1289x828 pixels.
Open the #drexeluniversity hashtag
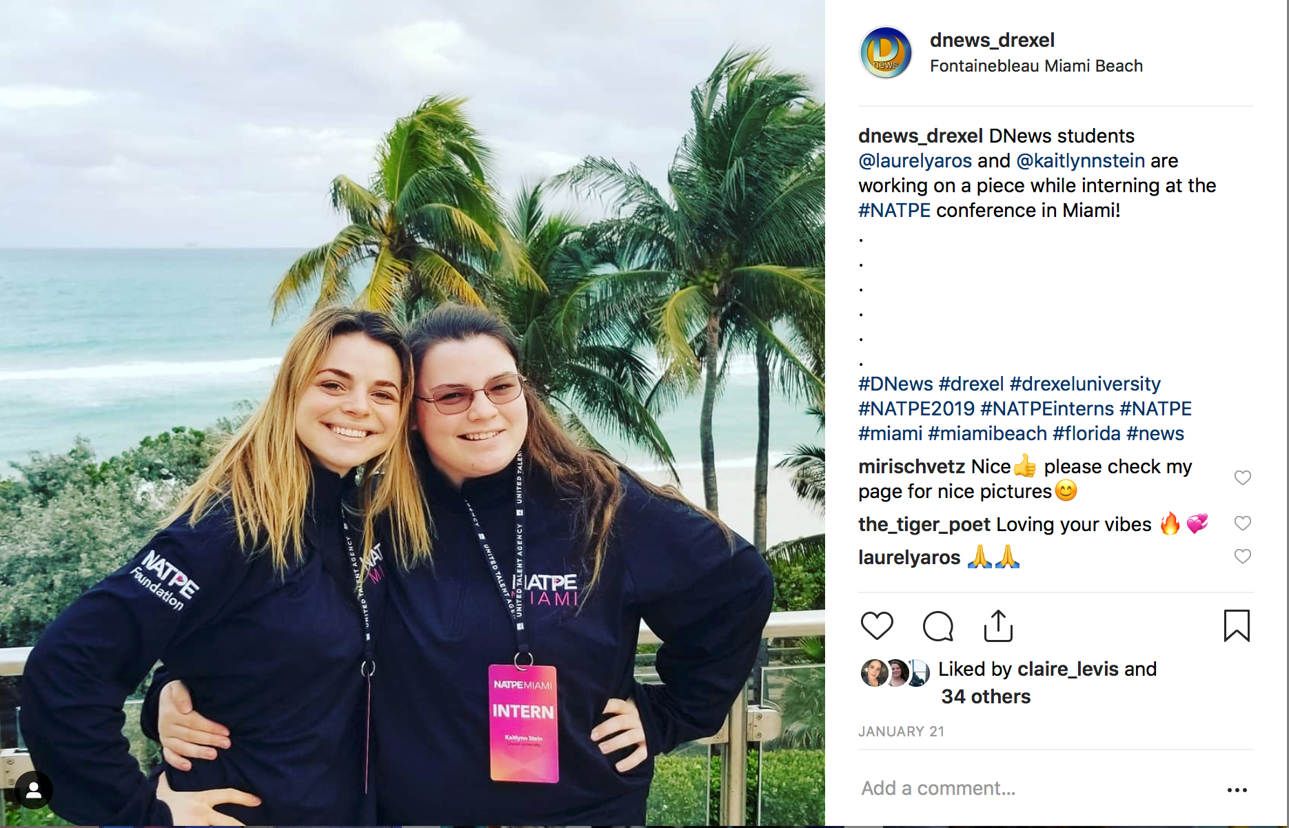(x=1085, y=384)
